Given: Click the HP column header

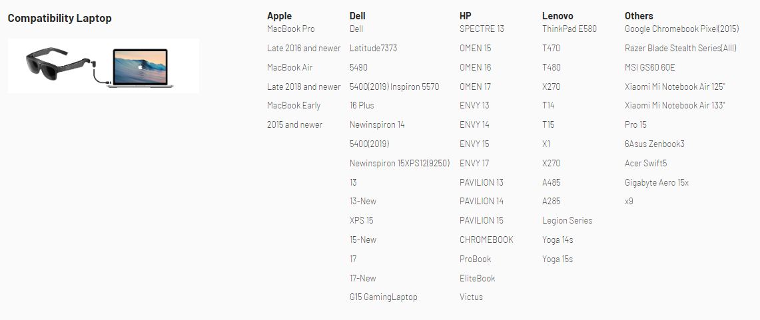Looking at the screenshot, I should [x=466, y=16].
